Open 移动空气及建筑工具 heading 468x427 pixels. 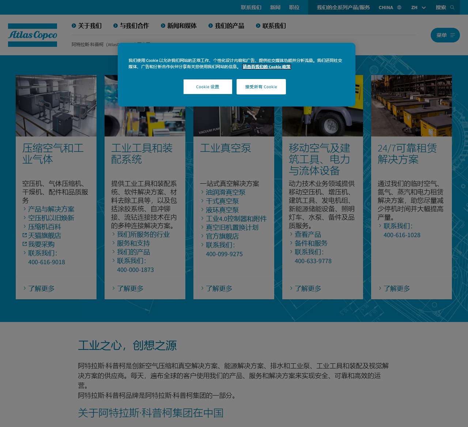[320, 159]
